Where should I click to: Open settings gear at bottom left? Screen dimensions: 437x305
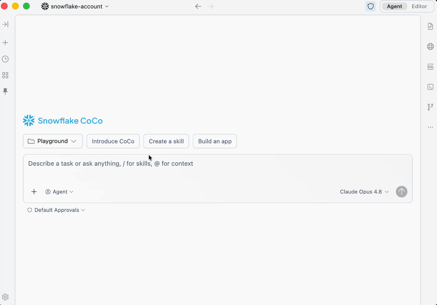(x=5, y=297)
